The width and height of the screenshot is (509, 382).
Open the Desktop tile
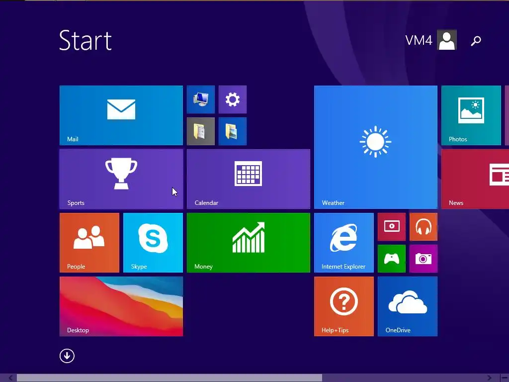click(x=121, y=306)
